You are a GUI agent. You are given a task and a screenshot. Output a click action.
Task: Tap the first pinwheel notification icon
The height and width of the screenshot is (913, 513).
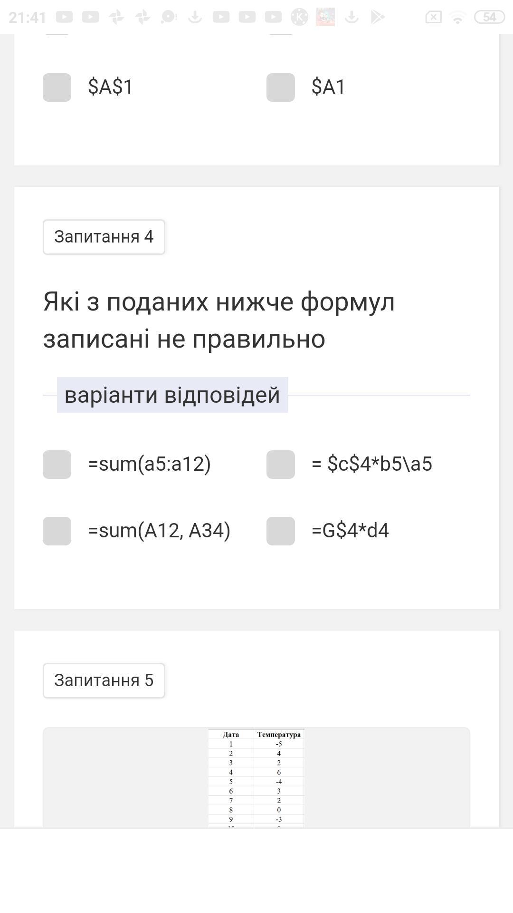click(x=116, y=17)
